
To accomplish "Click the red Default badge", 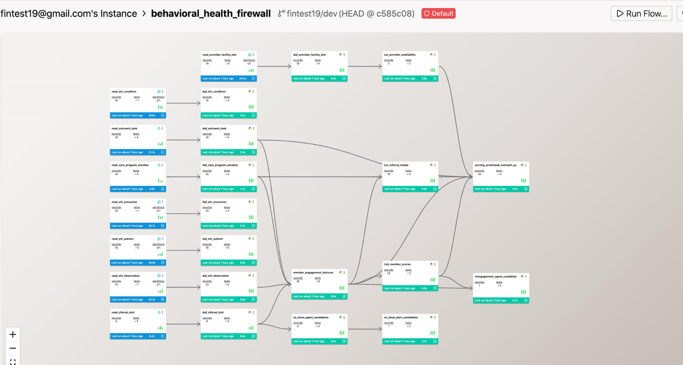I will tap(438, 13).
